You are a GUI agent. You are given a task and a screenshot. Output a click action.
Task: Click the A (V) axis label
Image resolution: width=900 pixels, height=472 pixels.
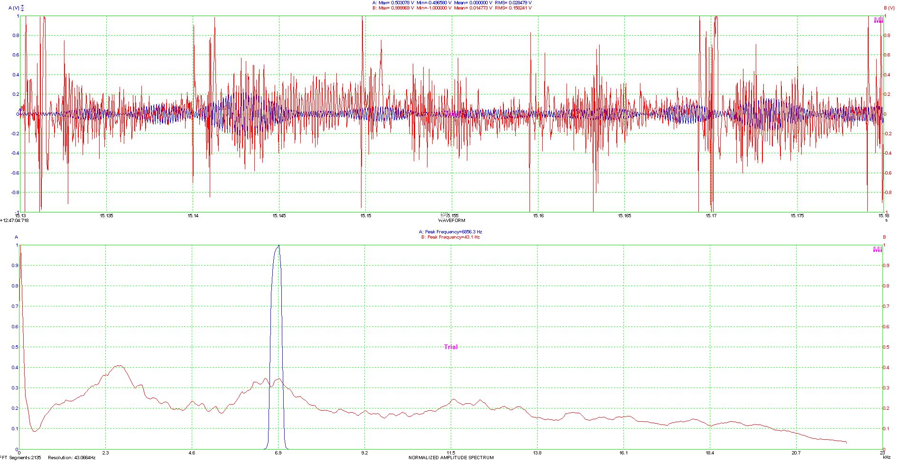tap(14, 8)
